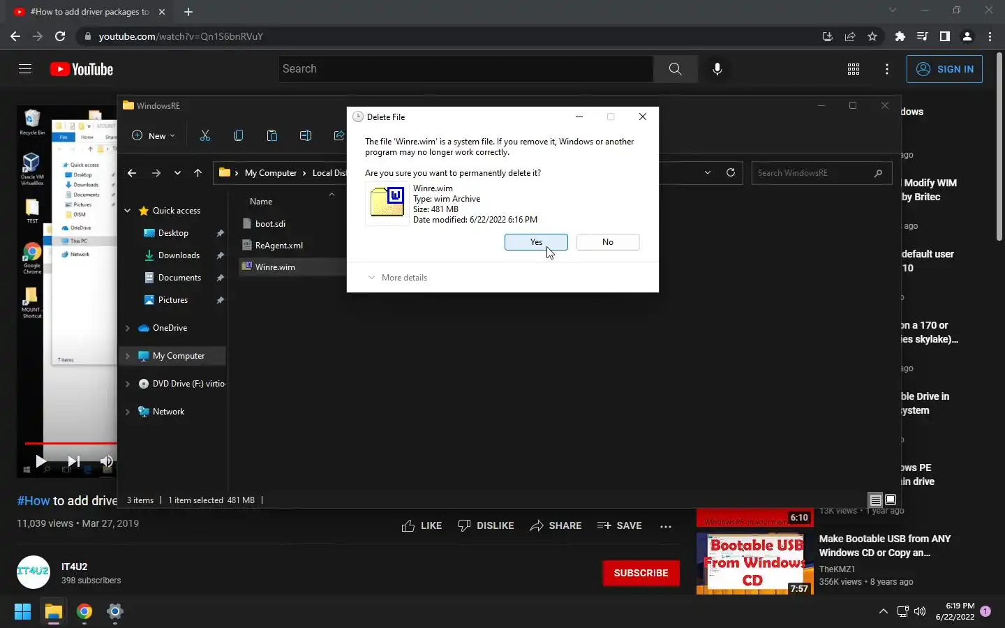Open more actions menu beside SAVE
Screen dimensions: 1005x628
666,526
